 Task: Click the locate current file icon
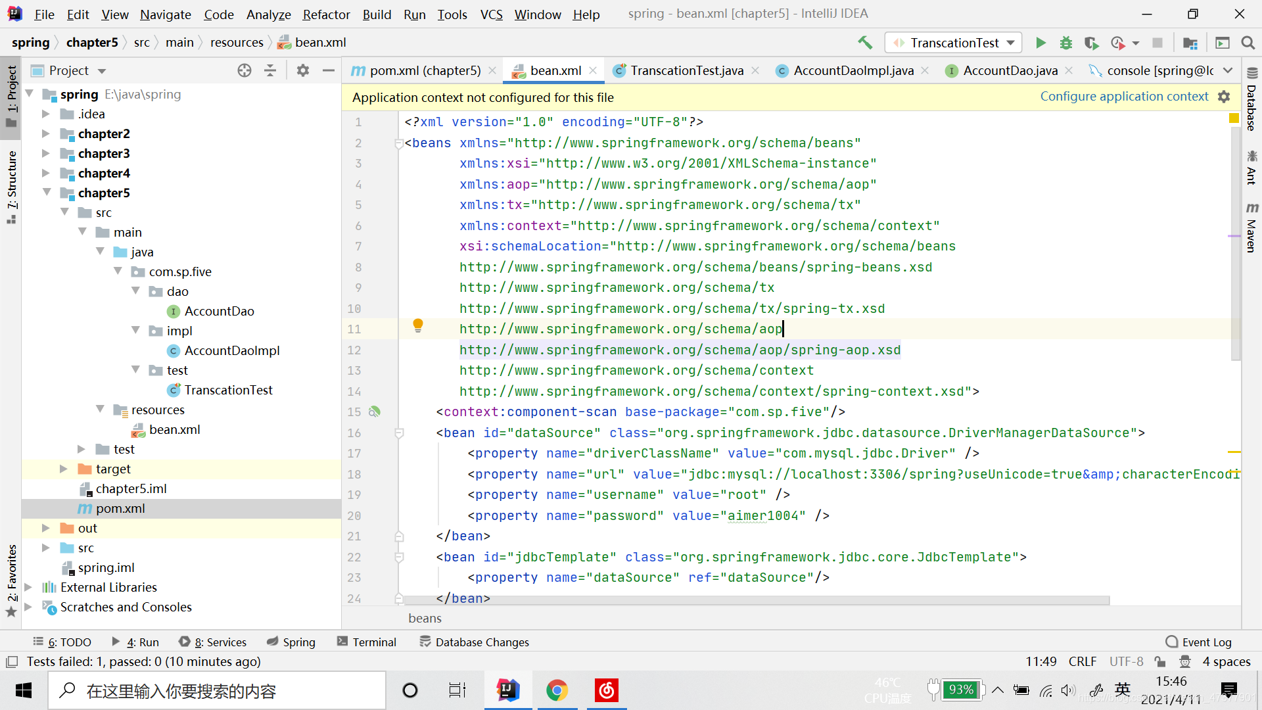pyautogui.click(x=245, y=70)
